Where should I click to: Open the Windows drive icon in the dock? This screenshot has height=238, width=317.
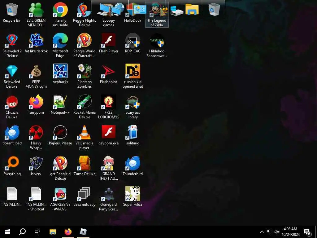pyautogui.click(x=176, y=11)
